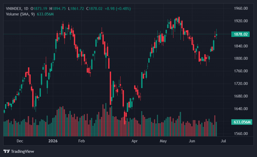Select the Feb time axis marker
This screenshot has height=157, width=257.
pos(81,141)
